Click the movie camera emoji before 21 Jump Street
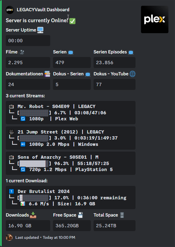 coord(11,132)
